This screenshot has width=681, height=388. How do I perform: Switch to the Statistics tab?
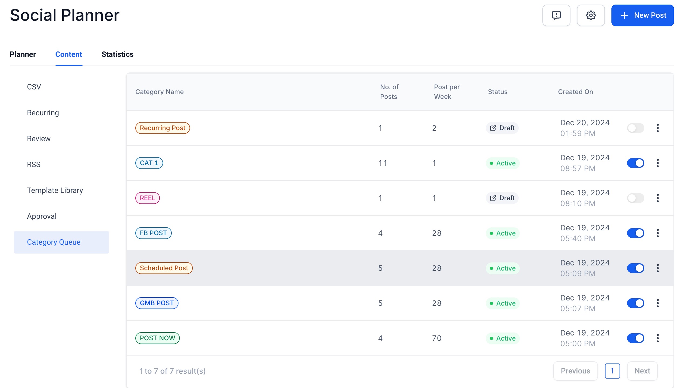117,54
